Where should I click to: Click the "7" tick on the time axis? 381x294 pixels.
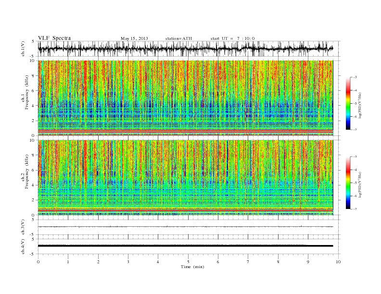click(x=248, y=262)
